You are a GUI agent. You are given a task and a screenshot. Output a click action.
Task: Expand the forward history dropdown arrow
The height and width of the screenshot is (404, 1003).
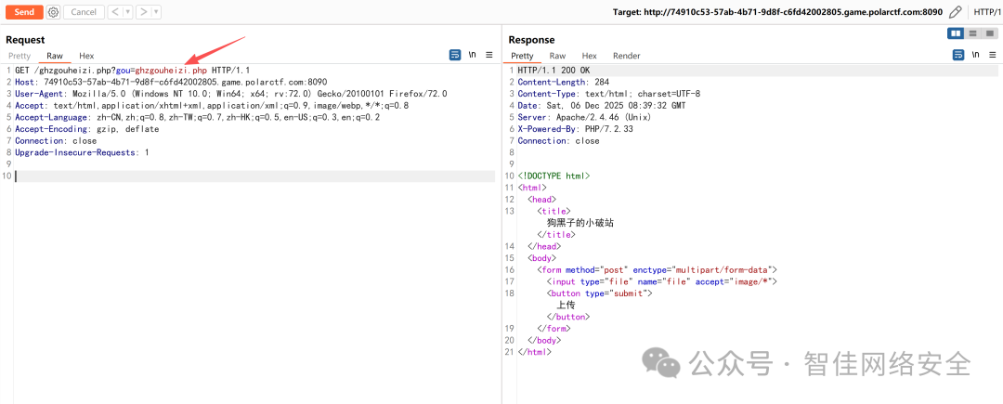(x=157, y=11)
